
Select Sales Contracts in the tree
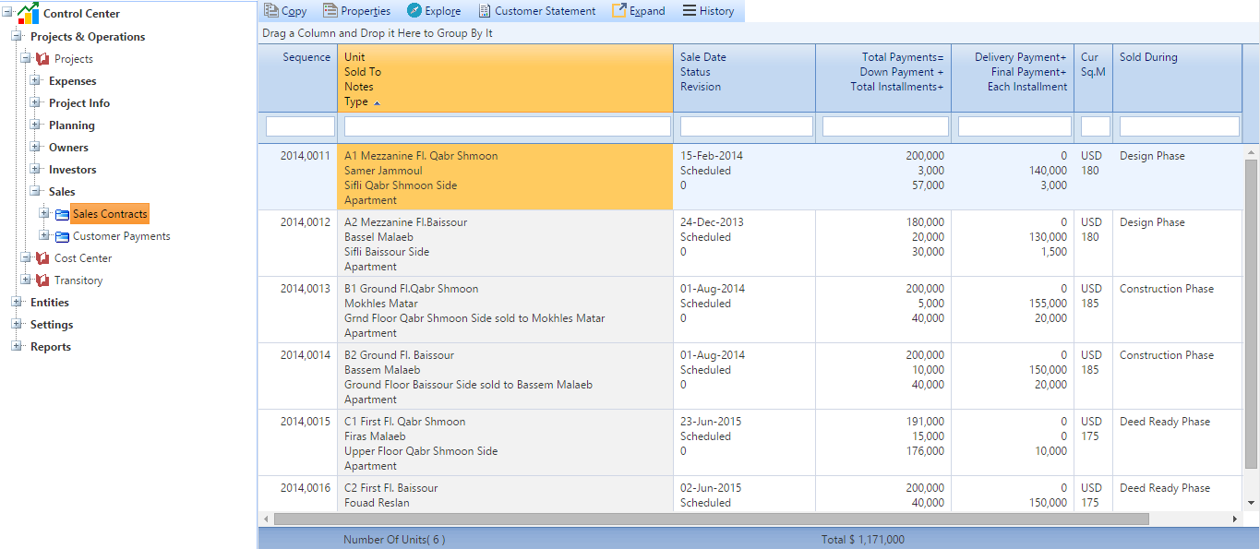pos(110,214)
